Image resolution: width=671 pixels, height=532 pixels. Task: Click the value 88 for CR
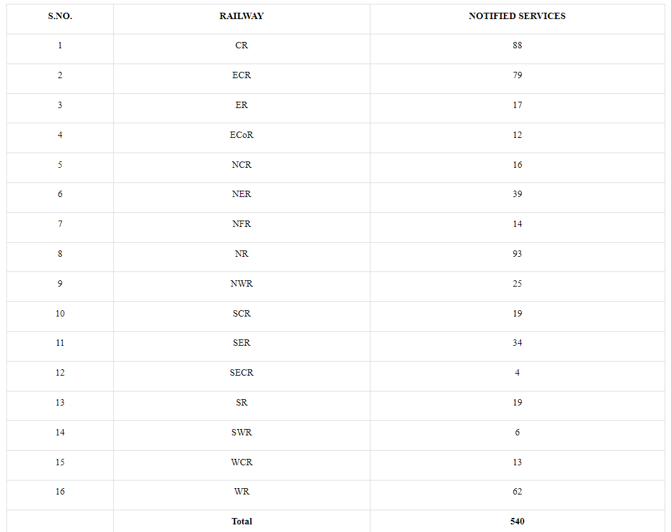517,45
